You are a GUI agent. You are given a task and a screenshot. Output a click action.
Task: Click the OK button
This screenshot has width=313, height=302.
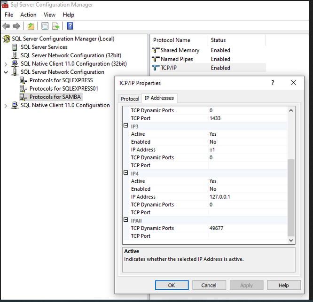click(x=172, y=285)
